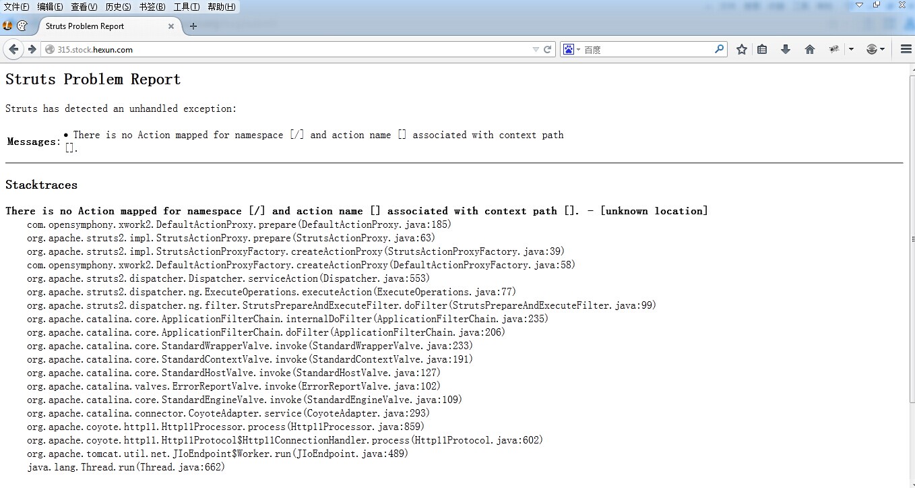Click the ExecuteOperations.executeAction stack line
The width and height of the screenshot is (915, 488).
tap(272, 292)
